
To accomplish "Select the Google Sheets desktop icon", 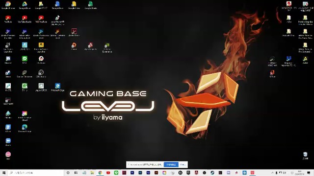I will [x=90, y=5].
